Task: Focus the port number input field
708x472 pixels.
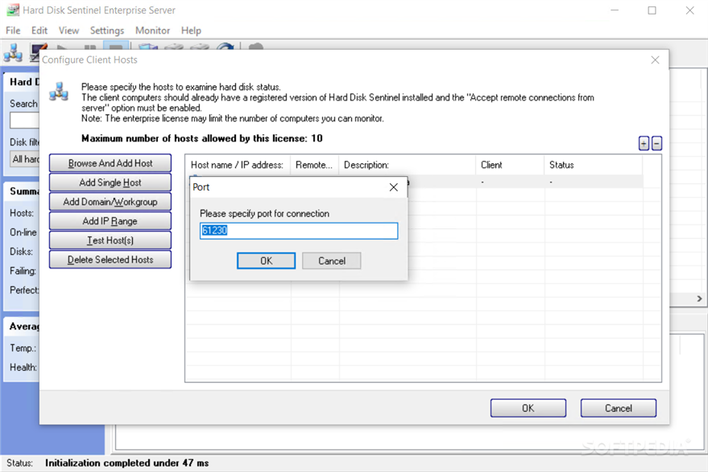Action: (x=299, y=231)
